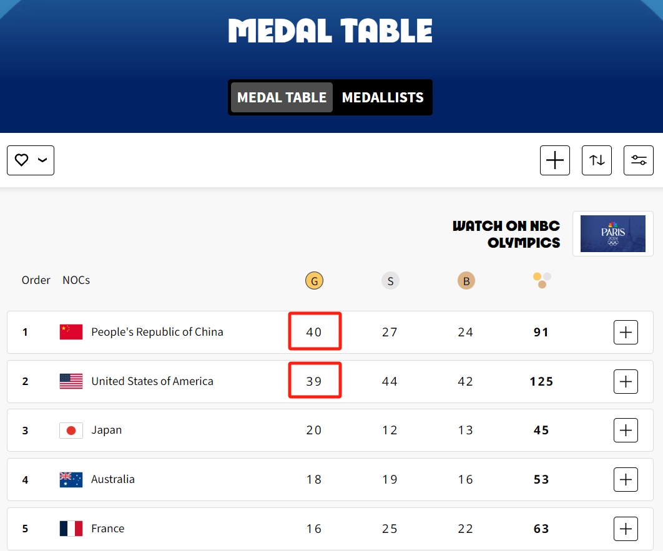The height and width of the screenshot is (551, 663).
Task: Expand the People's Republic of China row
Action: tap(626, 332)
